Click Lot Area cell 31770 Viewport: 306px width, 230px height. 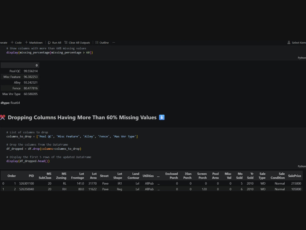click(x=92, y=183)
